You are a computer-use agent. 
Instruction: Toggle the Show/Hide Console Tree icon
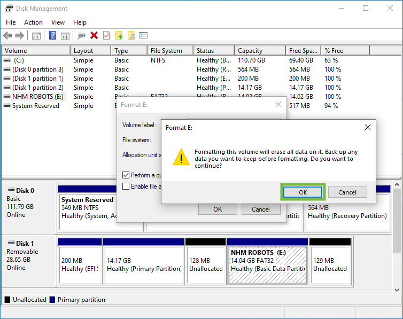36,36
